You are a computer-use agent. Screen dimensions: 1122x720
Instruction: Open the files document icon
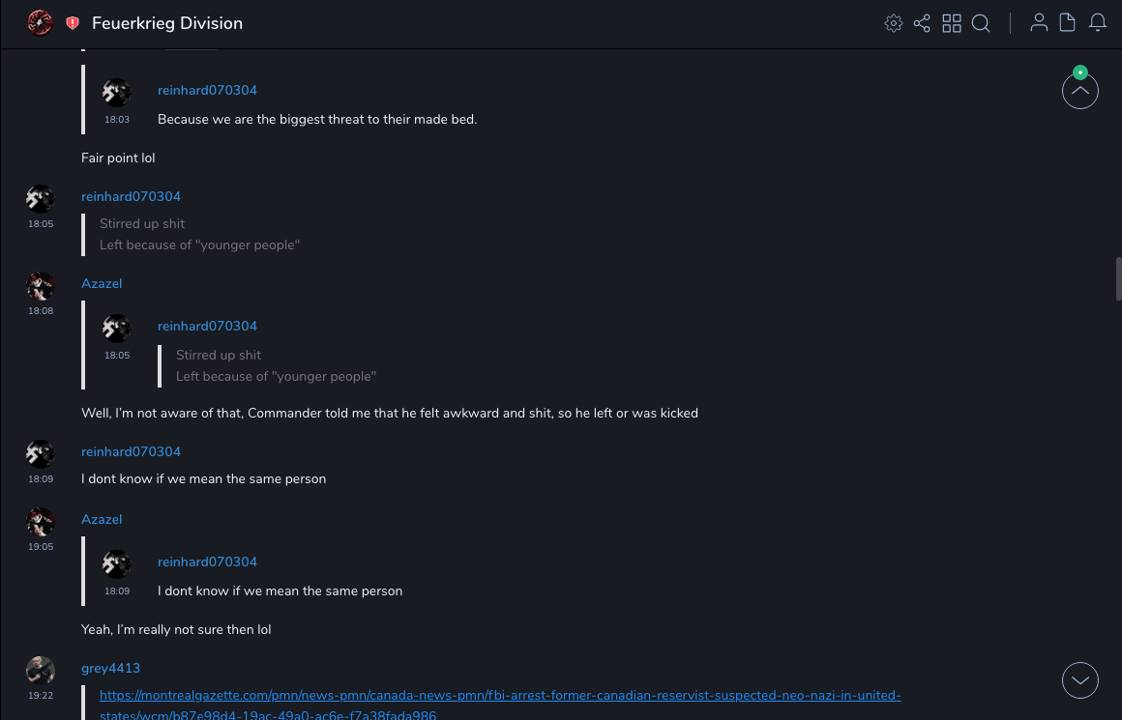point(1068,23)
